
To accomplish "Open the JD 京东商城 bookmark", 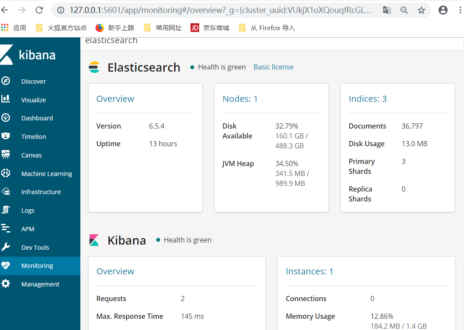I will click(x=210, y=28).
